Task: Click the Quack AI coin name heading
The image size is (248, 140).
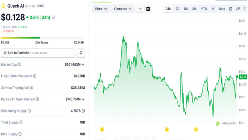Action: click(15, 6)
